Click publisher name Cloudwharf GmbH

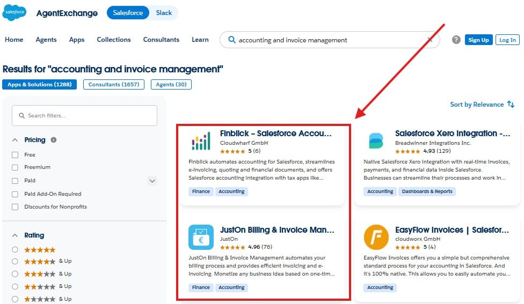click(244, 143)
